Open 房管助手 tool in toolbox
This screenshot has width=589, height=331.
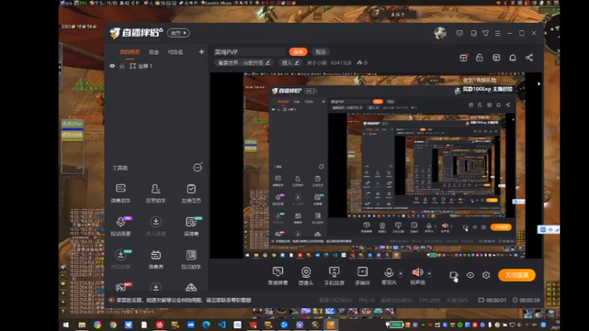coord(155,193)
